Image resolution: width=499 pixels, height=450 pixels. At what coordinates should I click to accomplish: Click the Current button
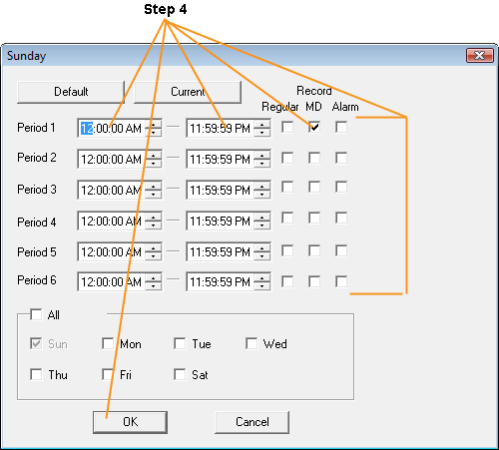pos(188,92)
